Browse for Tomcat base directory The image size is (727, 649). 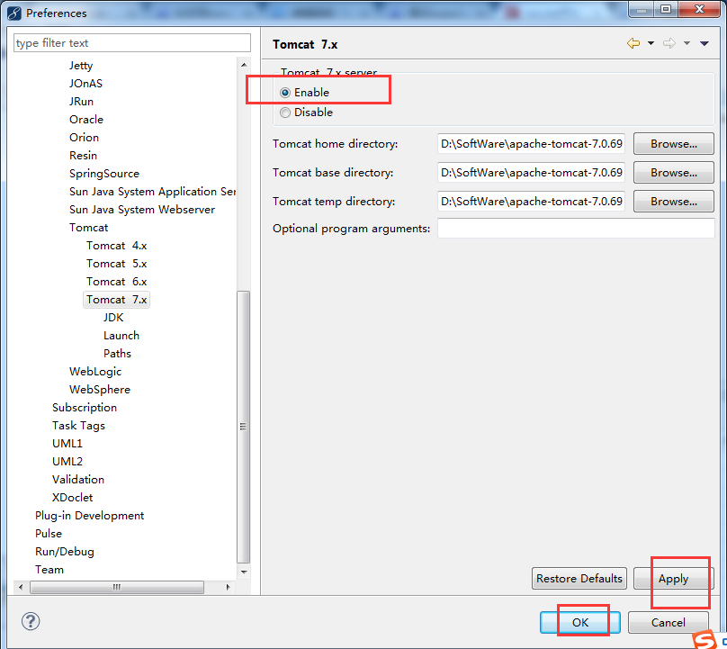pyautogui.click(x=673, y=173)
